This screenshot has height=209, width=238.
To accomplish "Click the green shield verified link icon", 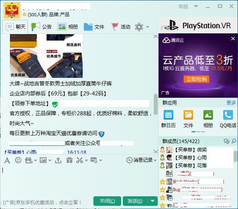I will pos(55,104).
